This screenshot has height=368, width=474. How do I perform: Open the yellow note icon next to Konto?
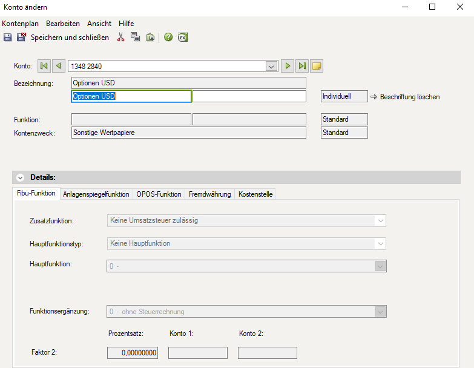point(317,66)
